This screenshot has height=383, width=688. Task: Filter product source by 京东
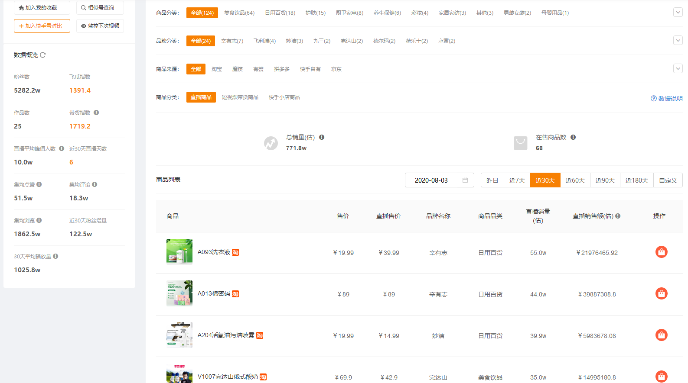coord(336,69)
